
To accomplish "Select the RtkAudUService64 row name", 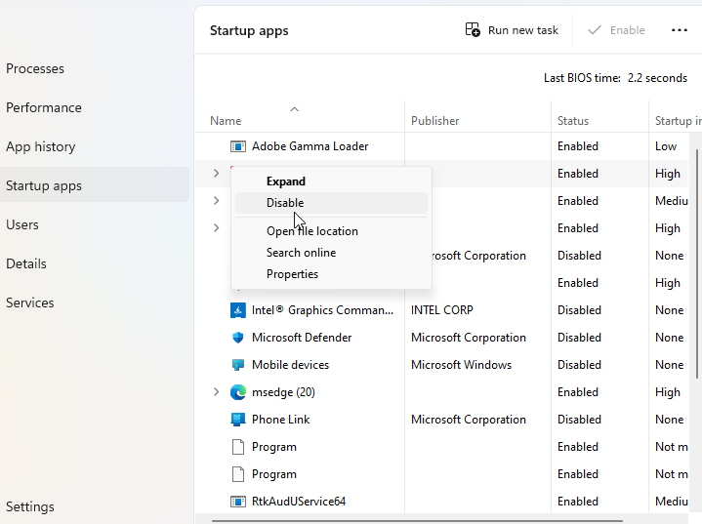I will point(299,502).
